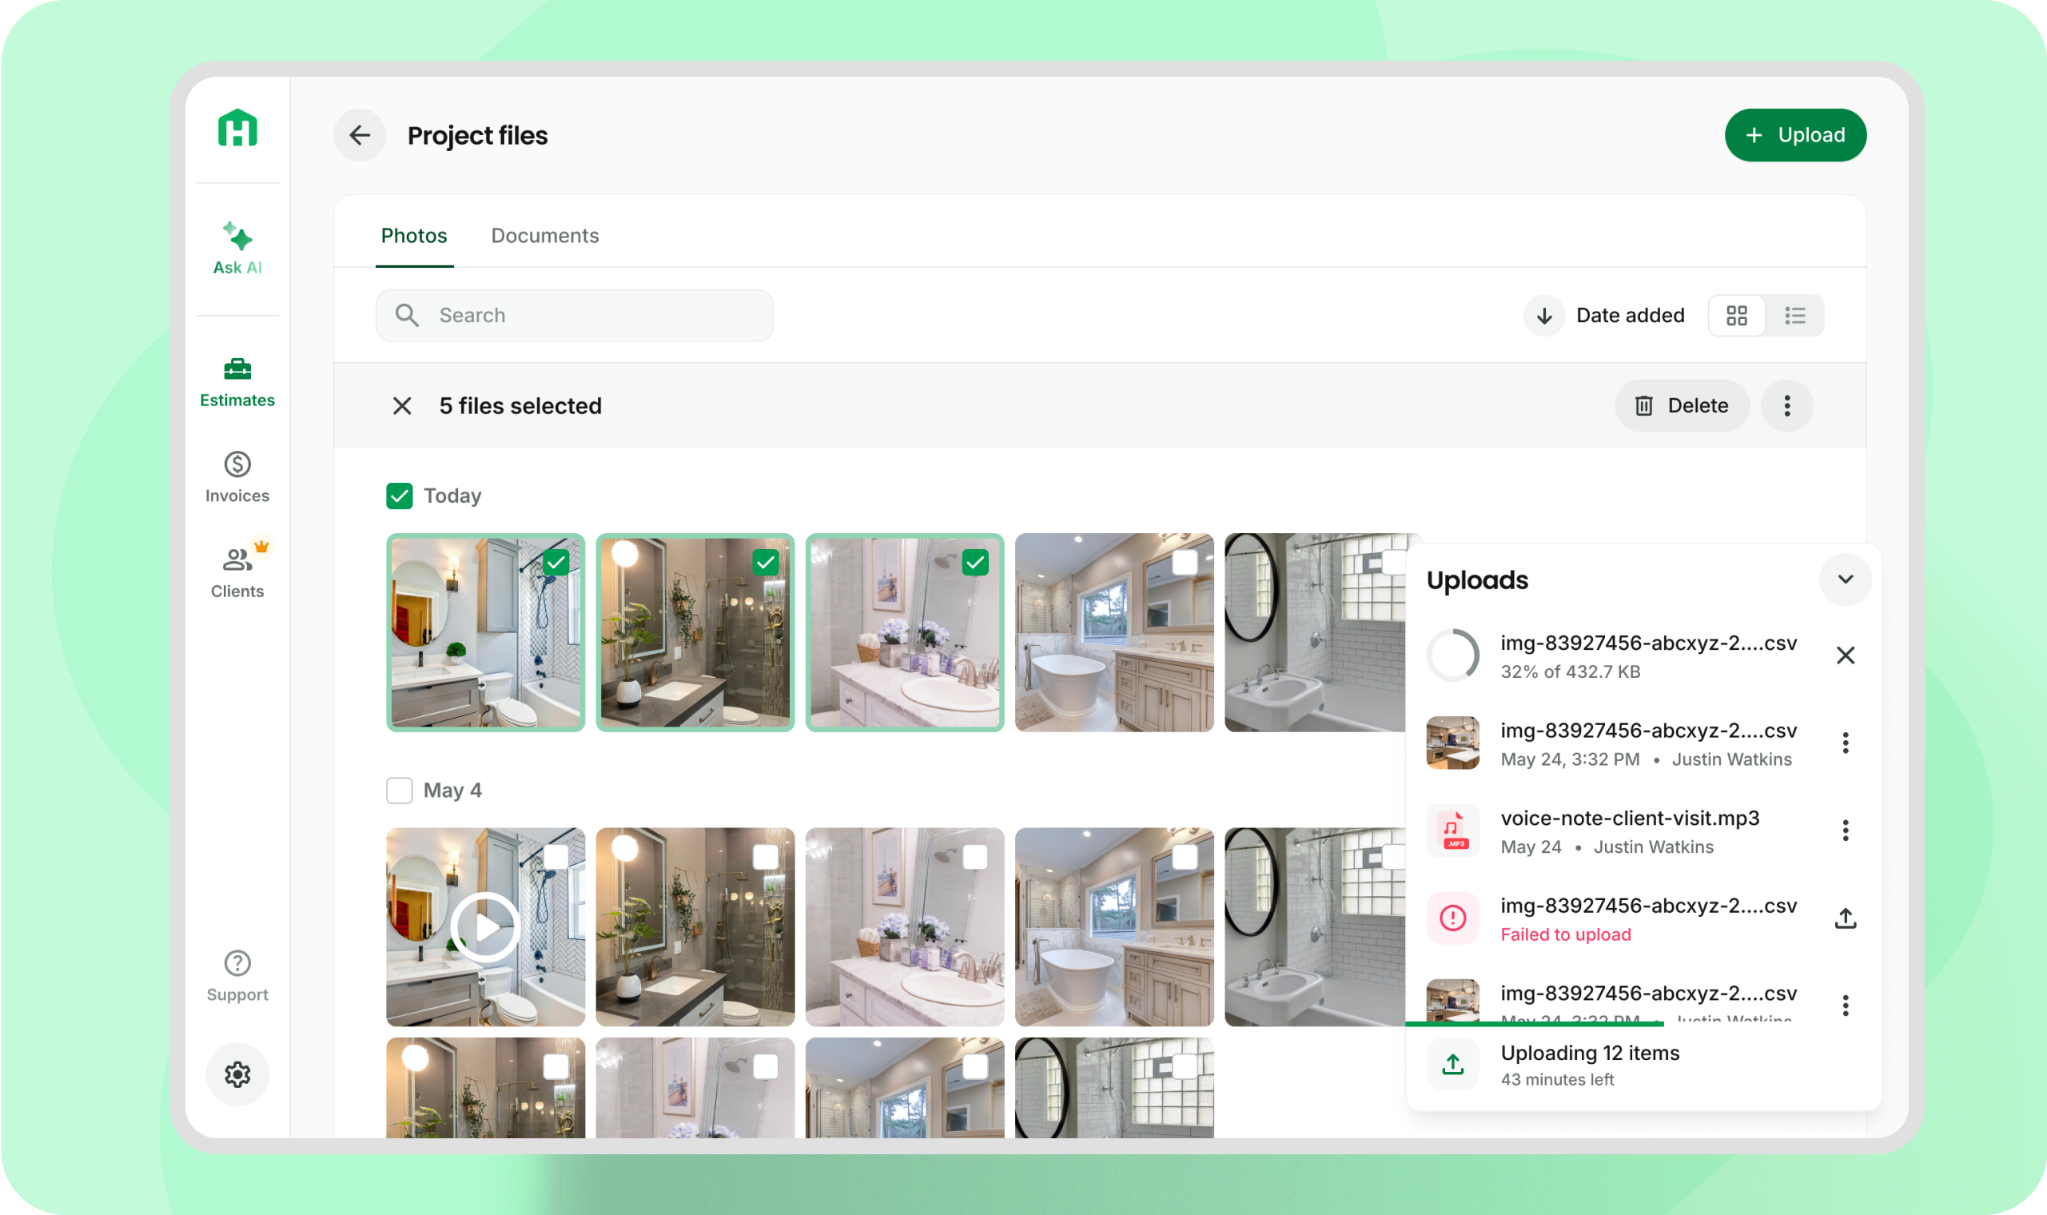Open settings gear at sidebar bottom
2047x1215 pixels.
coord(237,1074)
